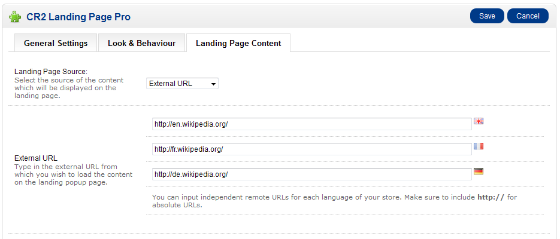The width and height of the screenshot is (560, 239).
Task: Focus the en.wikipedia.org URL field
Action: (312, 124)
